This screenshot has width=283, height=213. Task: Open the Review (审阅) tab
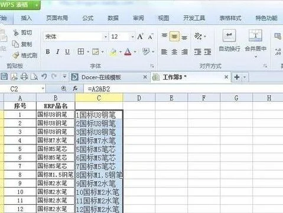point(138,18)
